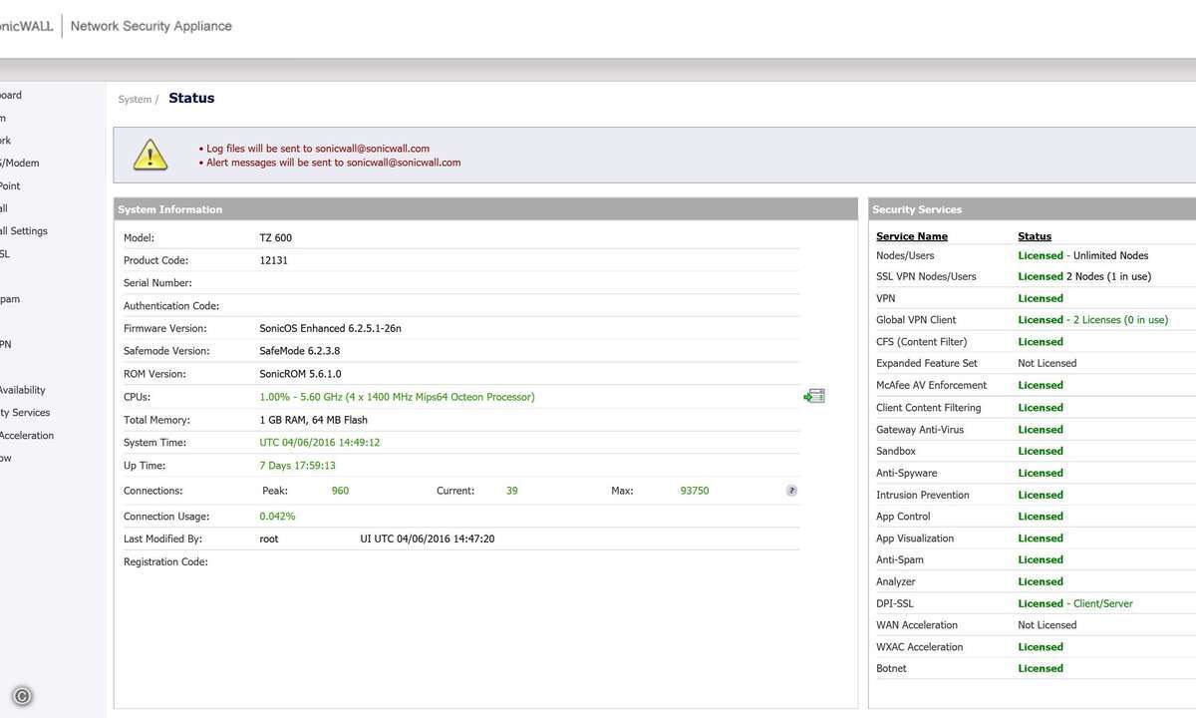Viewport: 1196px width, 718px height.
Task: Select the SonicROM 5.6.1.0 value
Action: [x=300, y=374]
